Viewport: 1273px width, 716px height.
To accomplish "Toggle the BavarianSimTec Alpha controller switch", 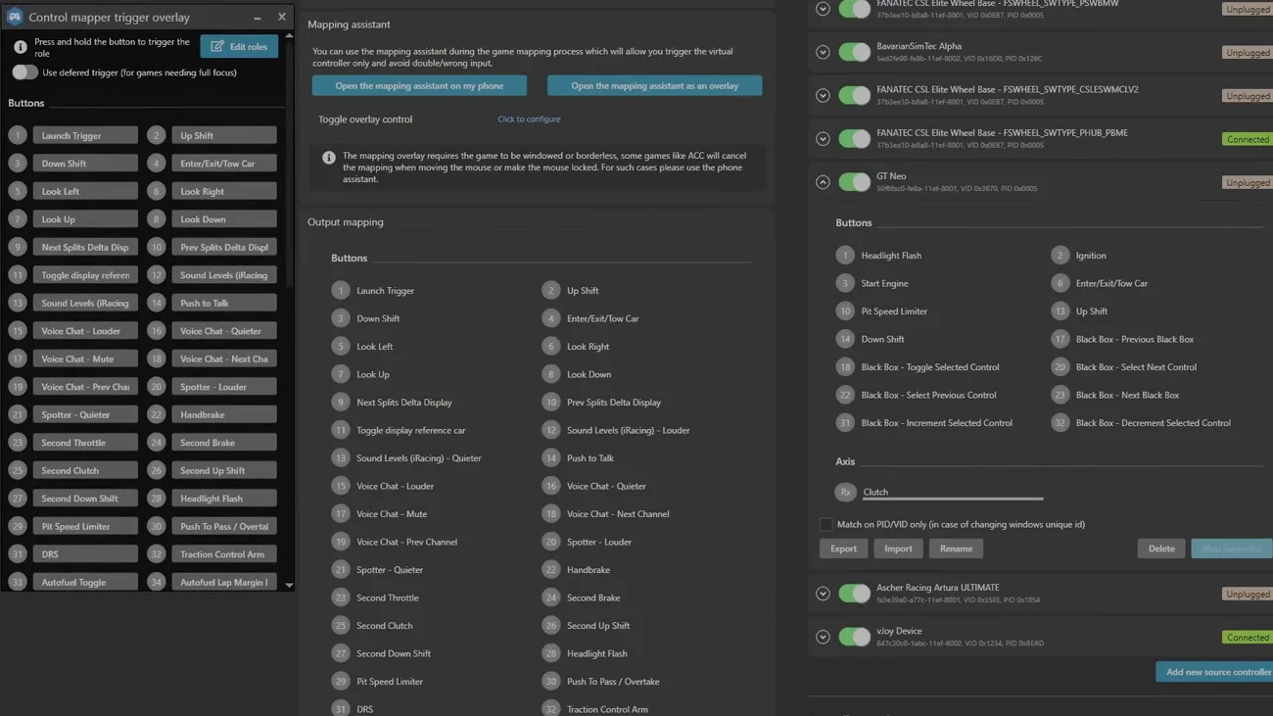I will coord(854,52).
